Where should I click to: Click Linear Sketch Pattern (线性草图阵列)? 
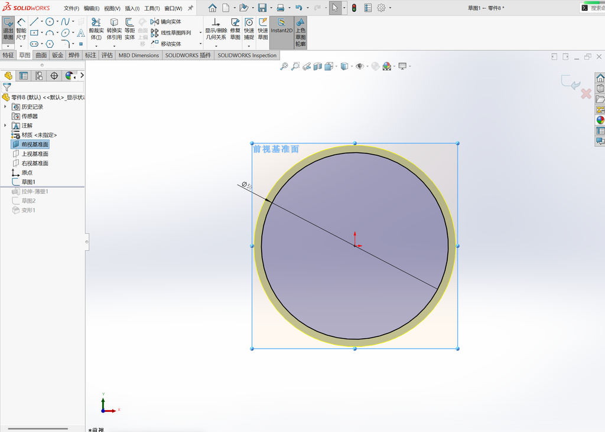171,33
